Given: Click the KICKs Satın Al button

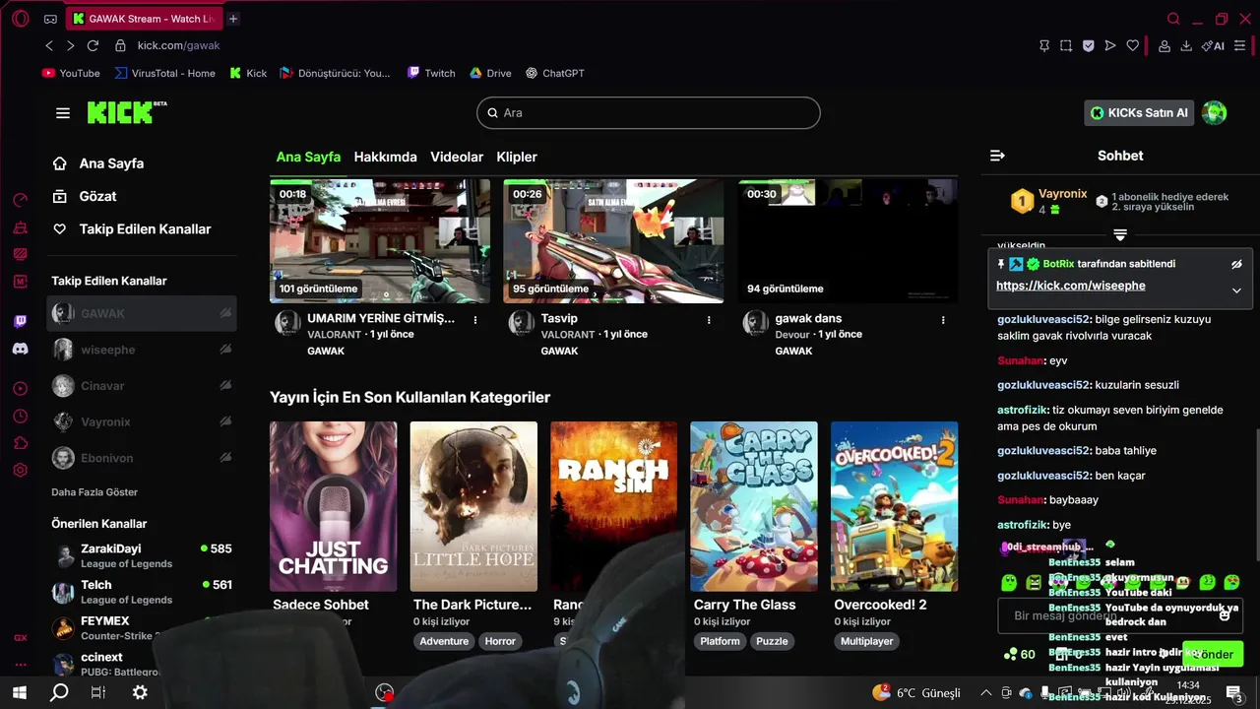Looking at the screenshot, I should [1139, 113].
